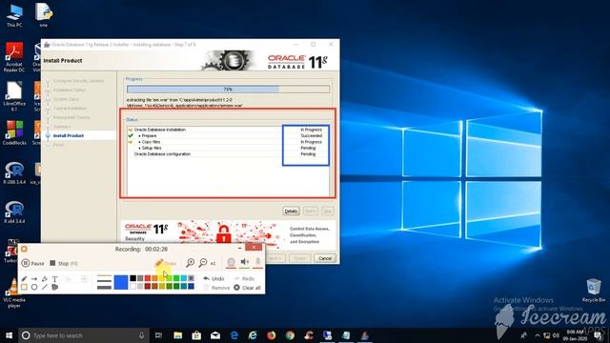
Task: Open This PC desktop icon
Action: 14,15
